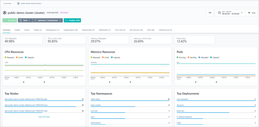Switch to the Events tab
This screenshot has height=127, width=259.
pyautogui.click(x=27, y=30)
